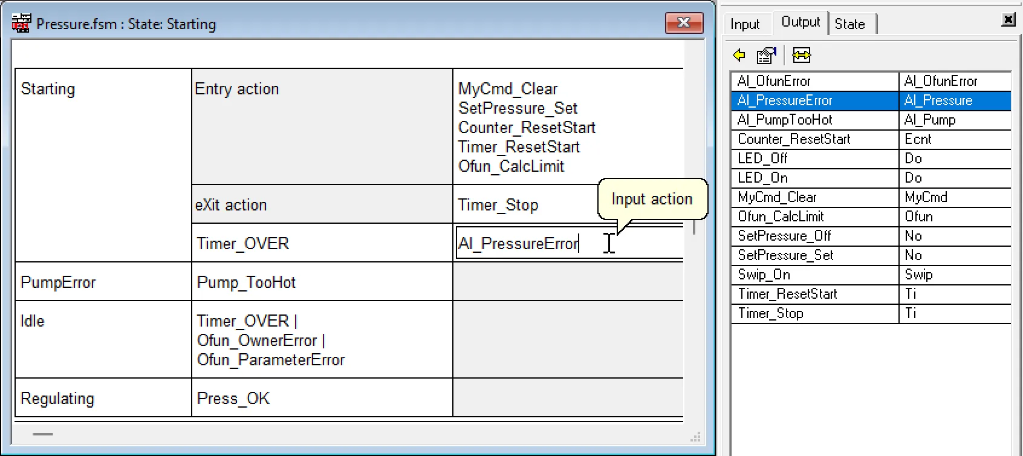This screenshot has width=1023, height=456.
Task: Click the yellow back arrow icon
Action: [x=739, y=56]
